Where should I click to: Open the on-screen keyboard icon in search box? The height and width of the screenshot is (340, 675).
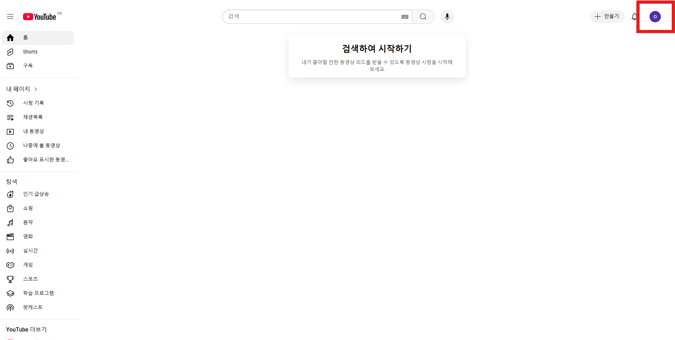[x=405, y=17]
